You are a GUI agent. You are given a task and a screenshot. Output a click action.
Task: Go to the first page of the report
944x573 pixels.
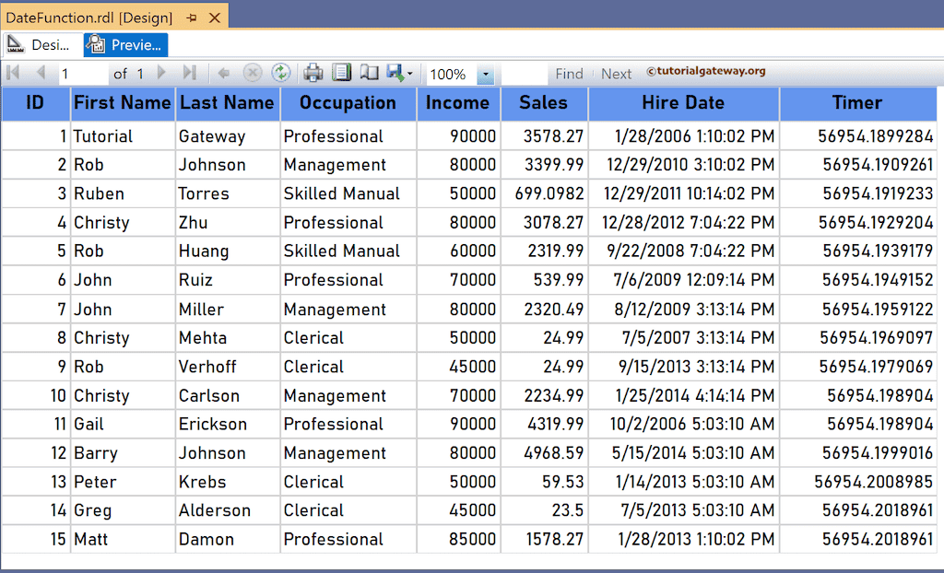tap(11, 74)
